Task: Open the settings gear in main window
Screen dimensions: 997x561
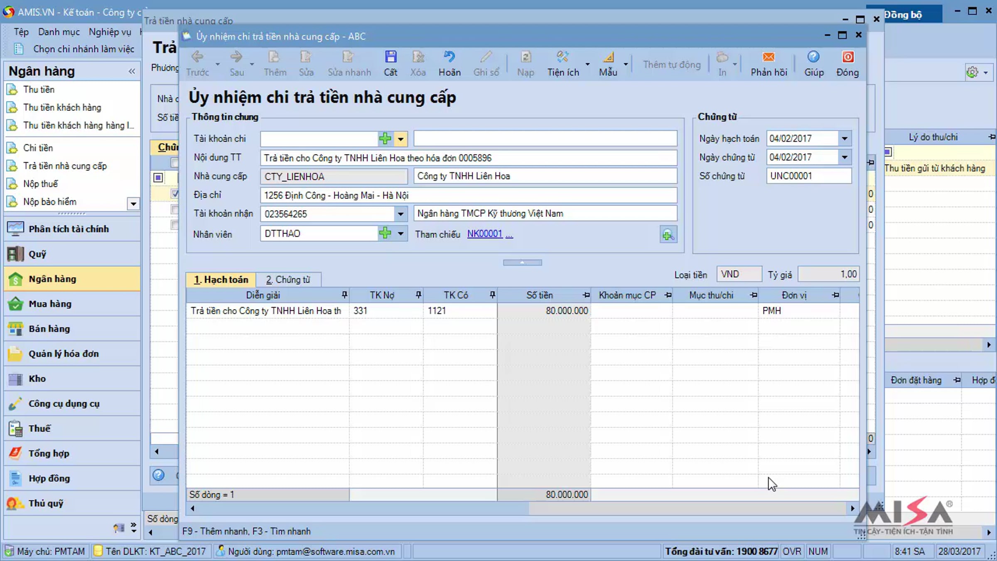Action: tap(972, 72)
